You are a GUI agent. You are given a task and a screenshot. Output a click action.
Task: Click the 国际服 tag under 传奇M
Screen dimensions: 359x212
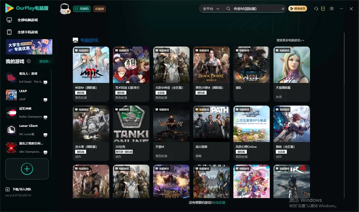[x=80, y=93]
